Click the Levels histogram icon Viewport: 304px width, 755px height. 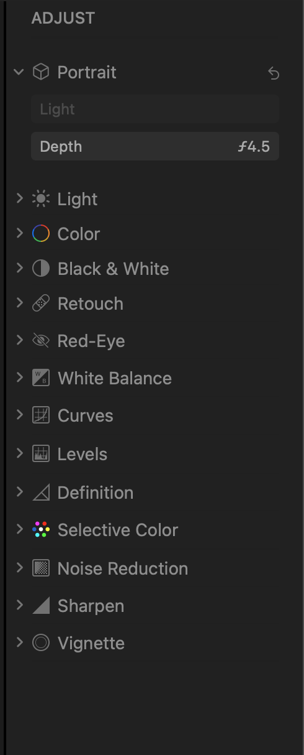[x=41, y=454]
